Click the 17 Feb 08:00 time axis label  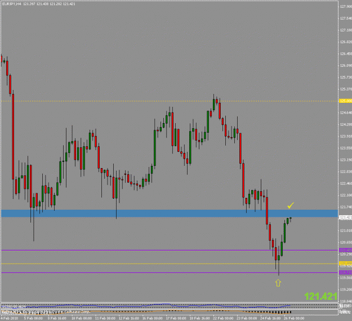[x=176, y=318]
